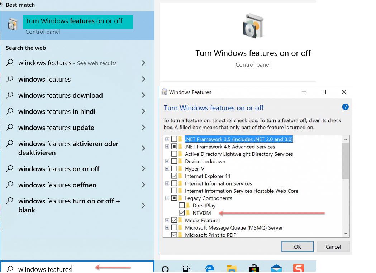
Task: Open 'Turn Windows features on or off' best match
Action: (77, 26)
